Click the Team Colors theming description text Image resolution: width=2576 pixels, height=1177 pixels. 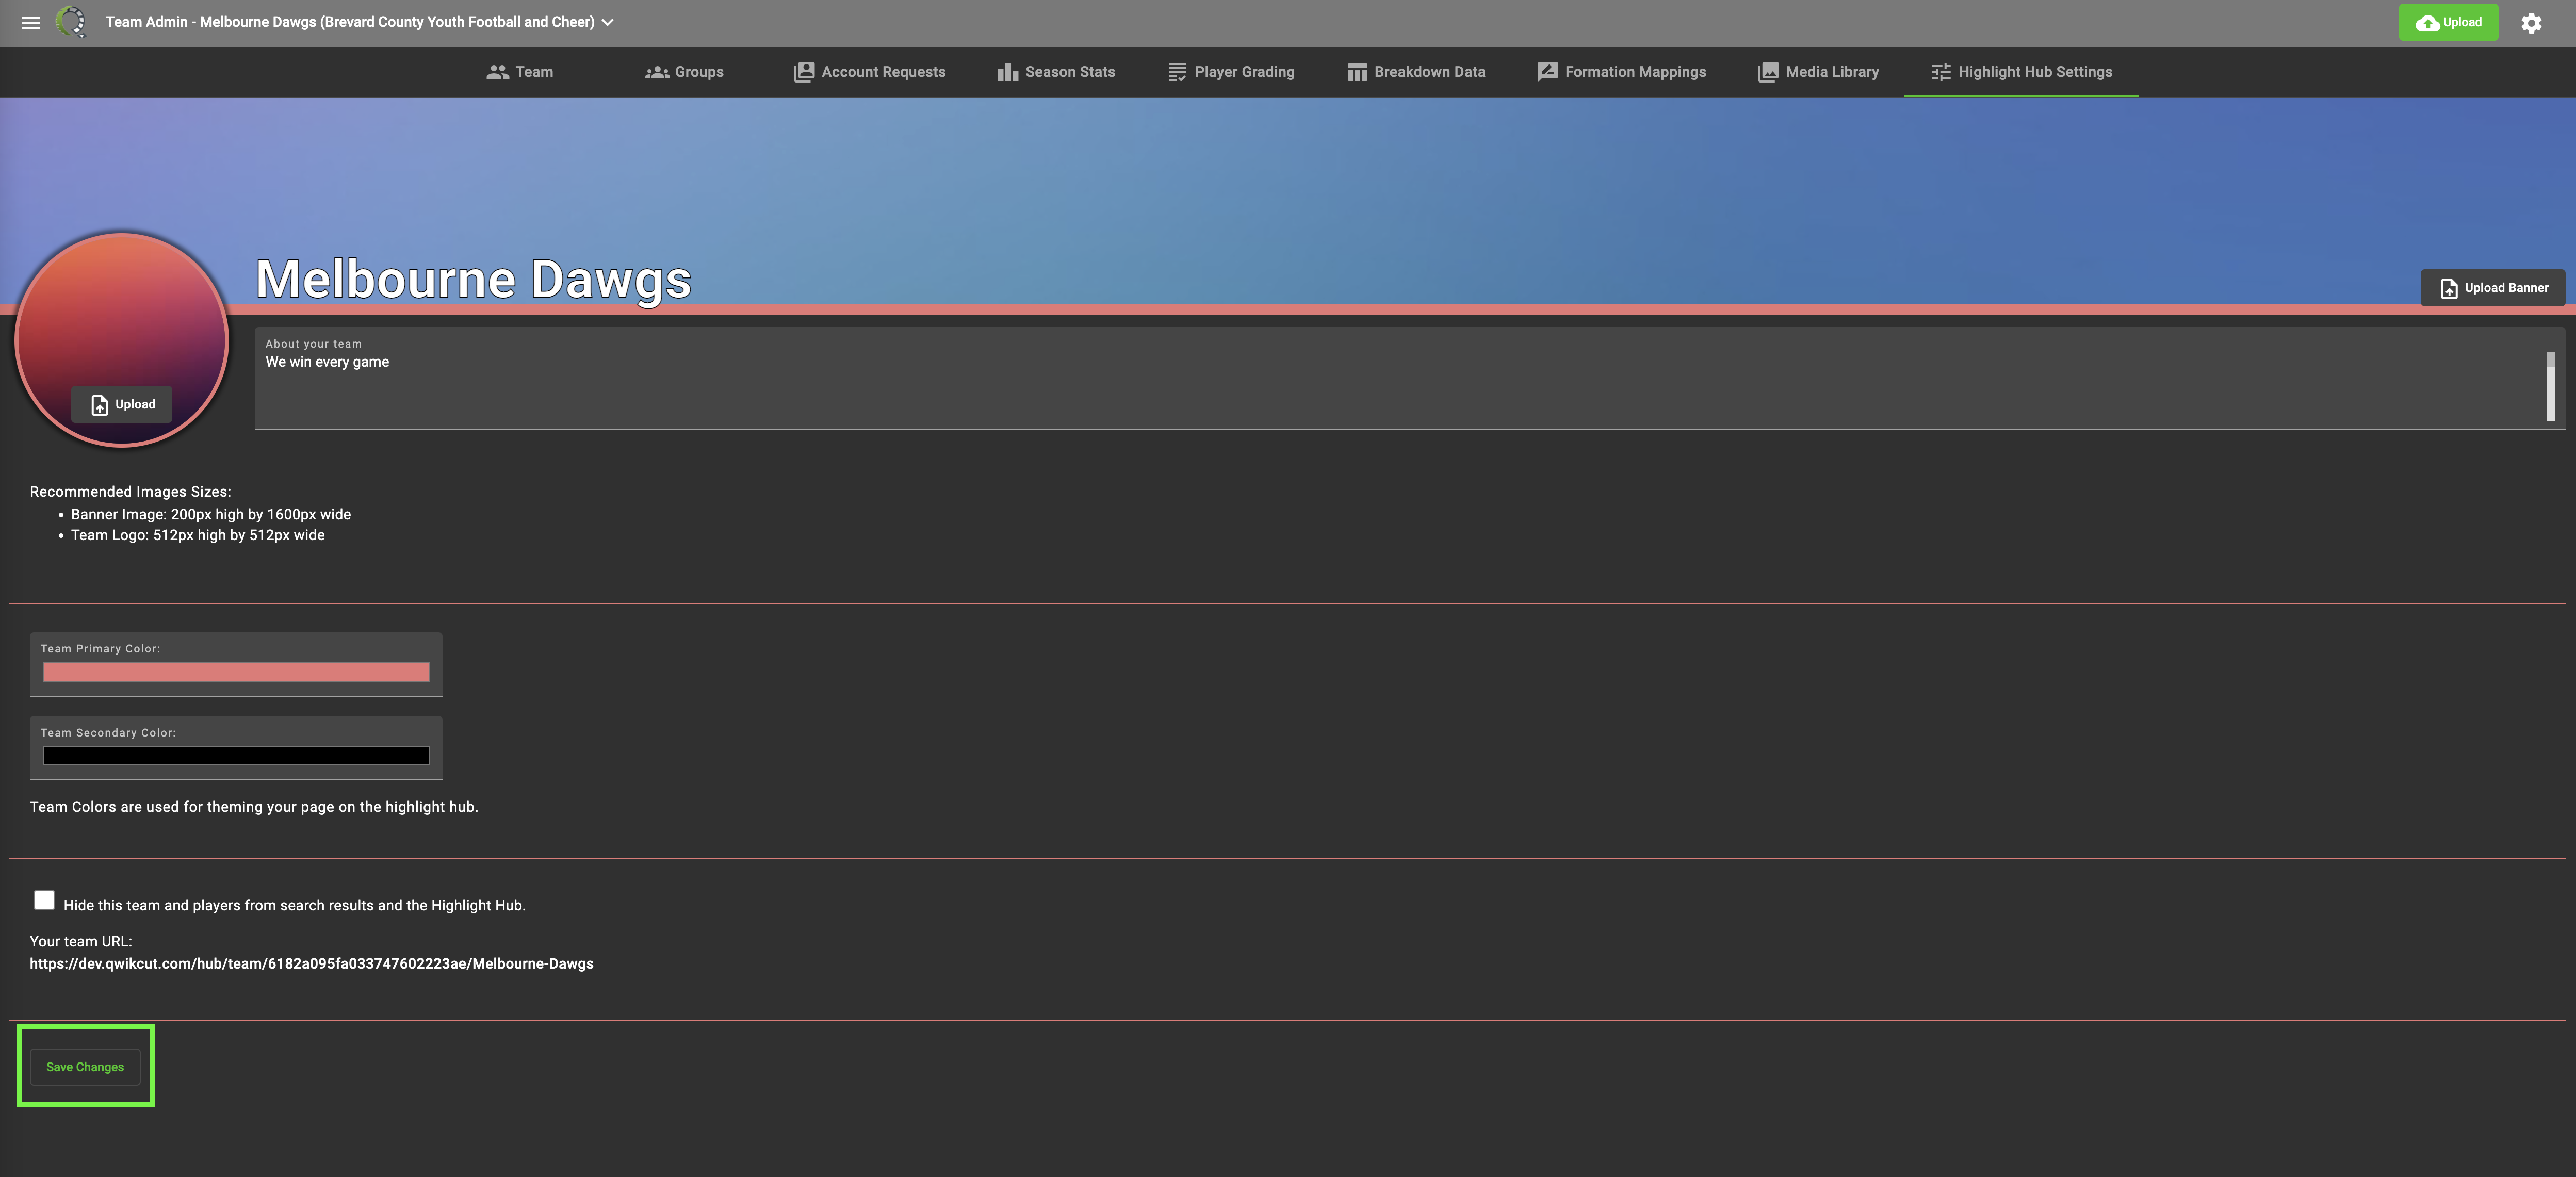254,807
